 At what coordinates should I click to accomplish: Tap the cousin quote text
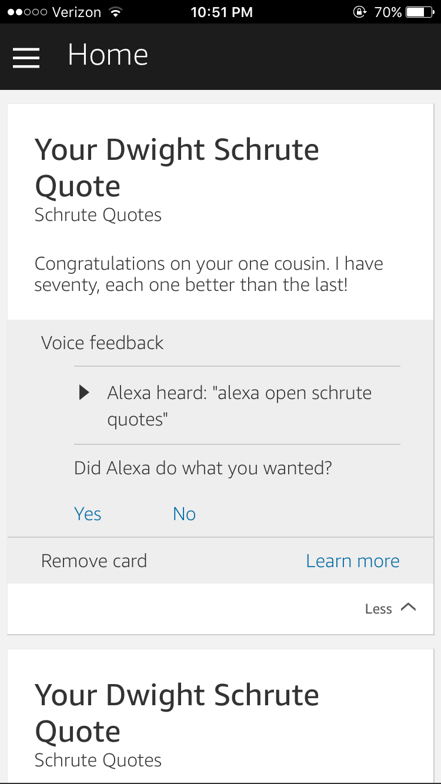(209, 274)
